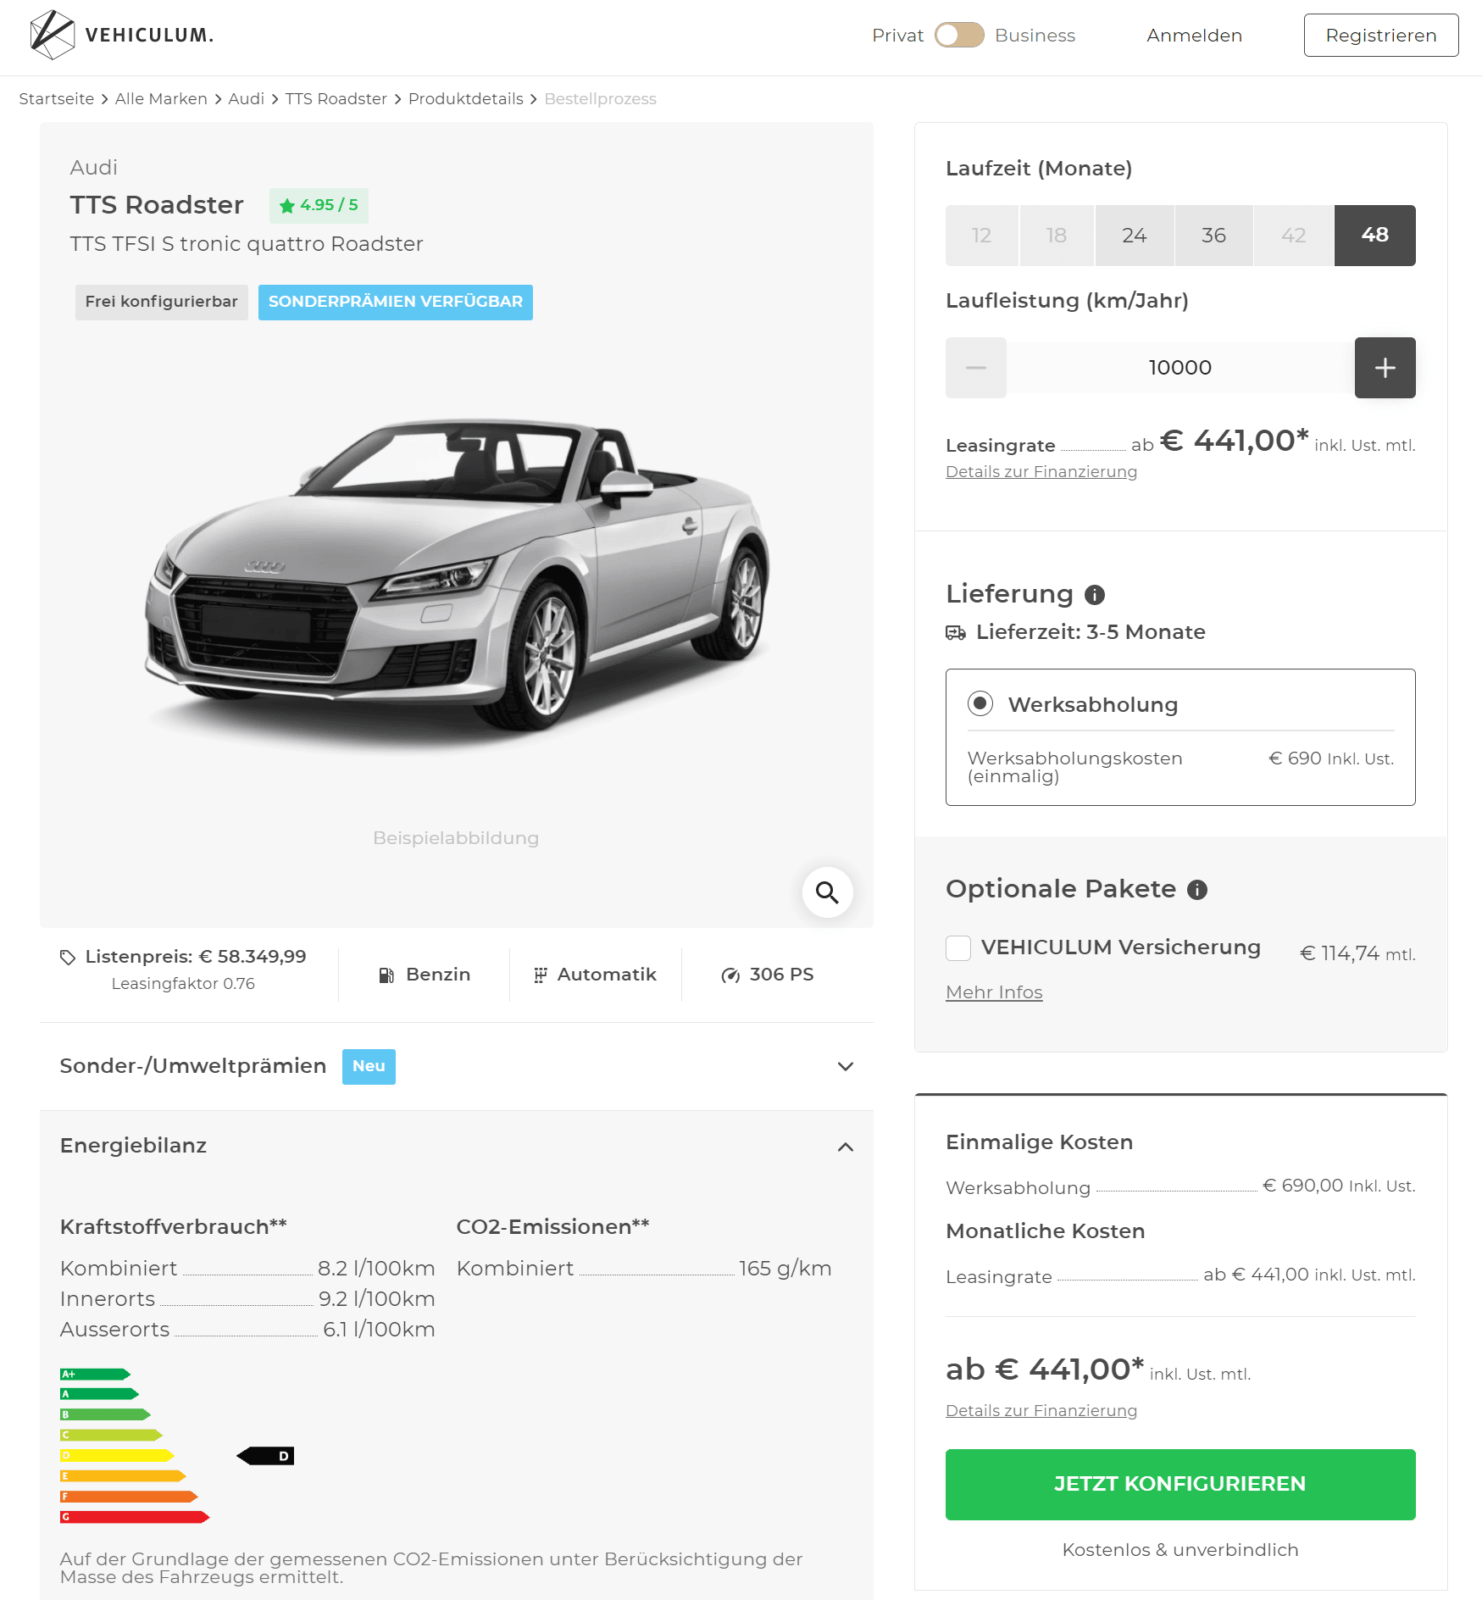Increase mileage with the plus button

click(x=1385, y=368)
